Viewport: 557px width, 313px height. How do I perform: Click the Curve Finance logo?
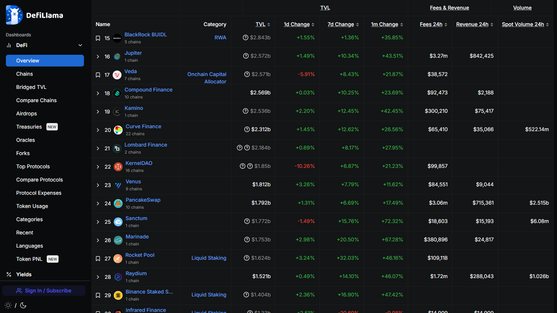(x=118, y=130)
